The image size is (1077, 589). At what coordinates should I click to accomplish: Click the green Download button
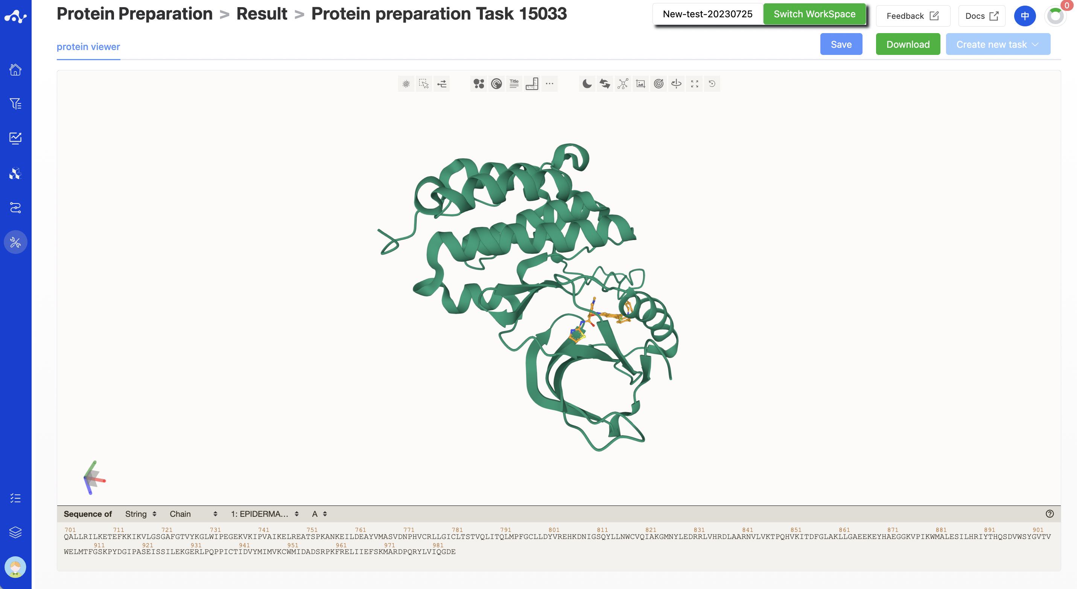click(x=908, y=44)
